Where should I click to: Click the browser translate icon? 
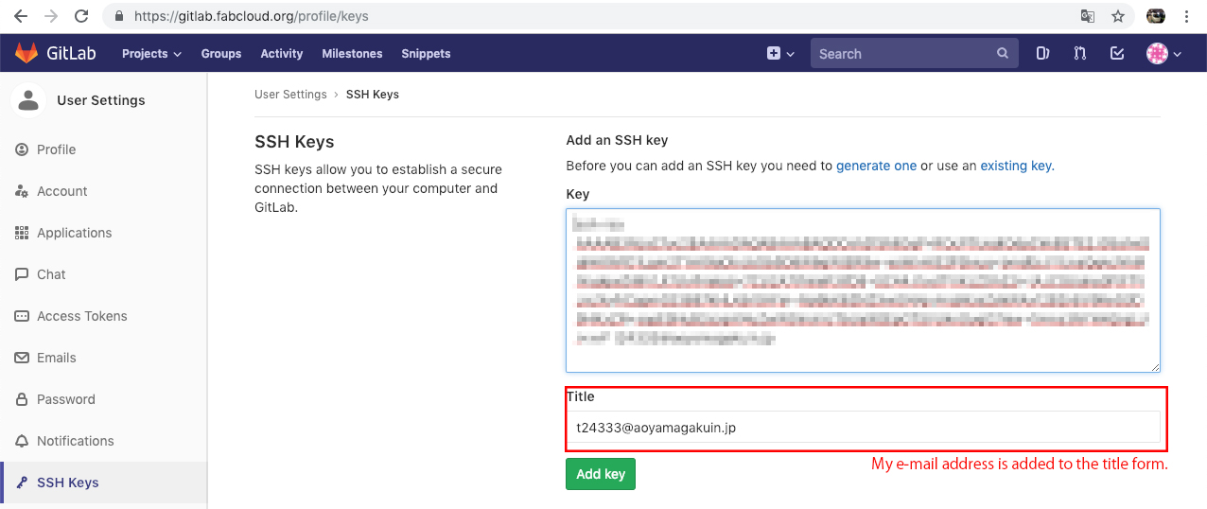(x=1088, y=16)
